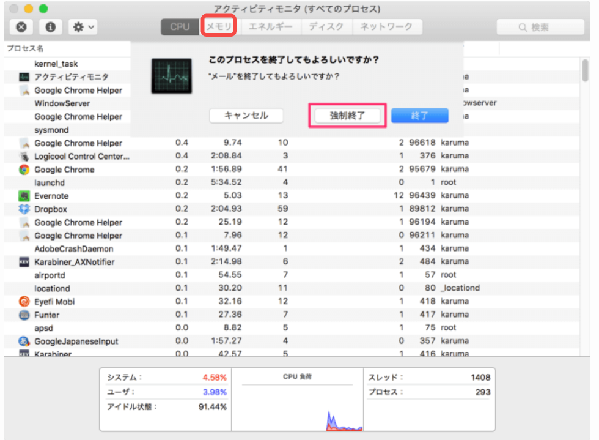Click the Evernote elephant icon
Image resolution: width=599 pixels, height=440 pixels.
(24, 196)
